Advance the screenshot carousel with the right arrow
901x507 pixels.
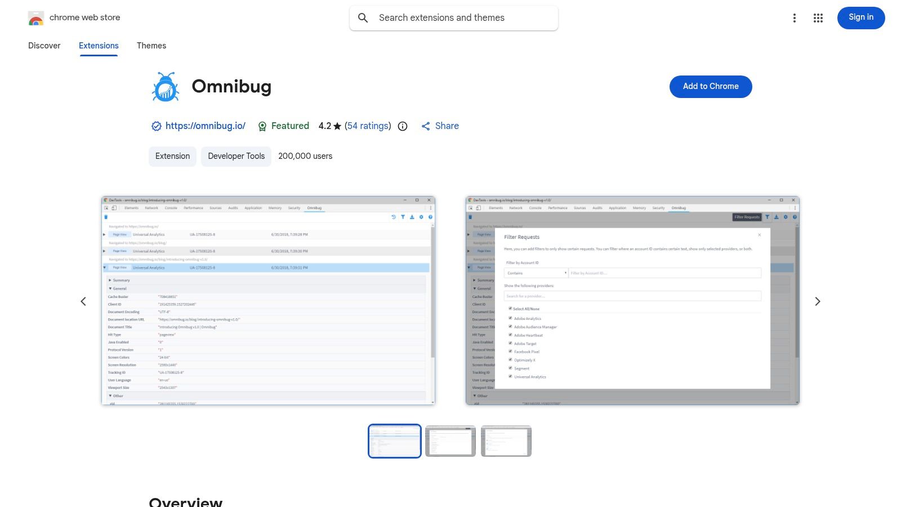[818, 301]
